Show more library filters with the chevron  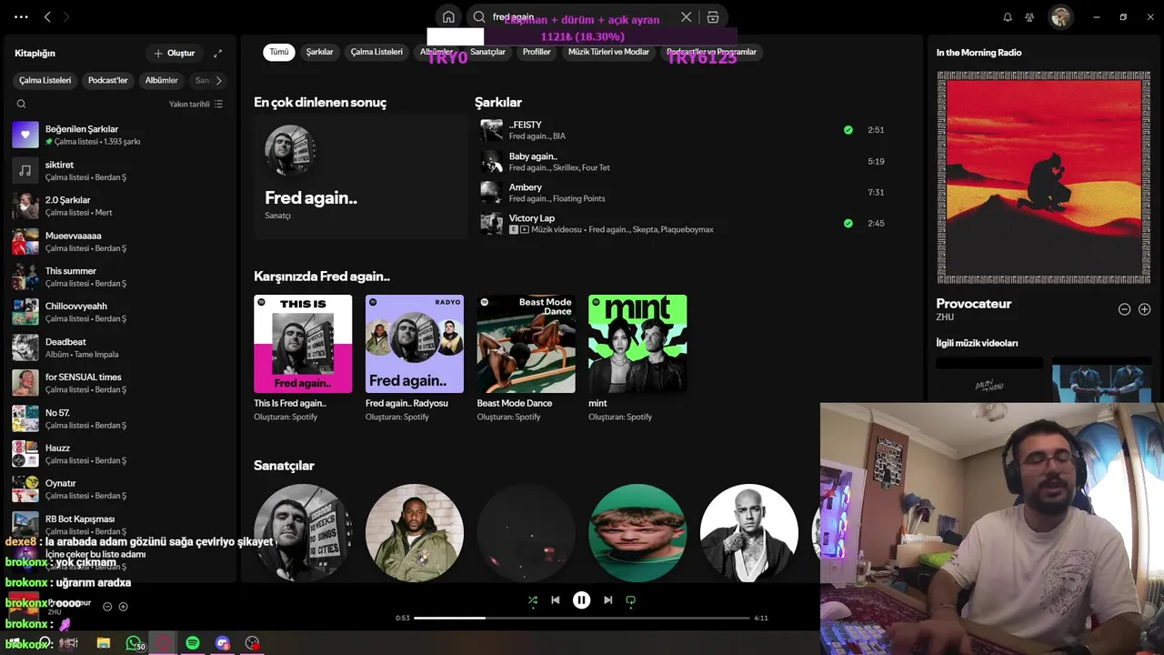tap(218, 80)
